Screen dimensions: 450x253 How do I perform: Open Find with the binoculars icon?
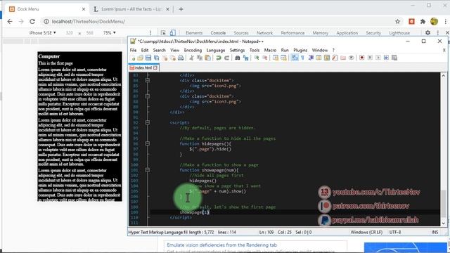[238, 58]
